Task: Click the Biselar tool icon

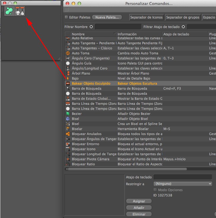Action: click(68, 129)
